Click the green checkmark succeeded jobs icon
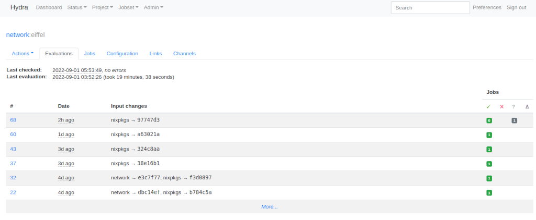Screen dimensions: 536x220 click(x=488, y=106)
